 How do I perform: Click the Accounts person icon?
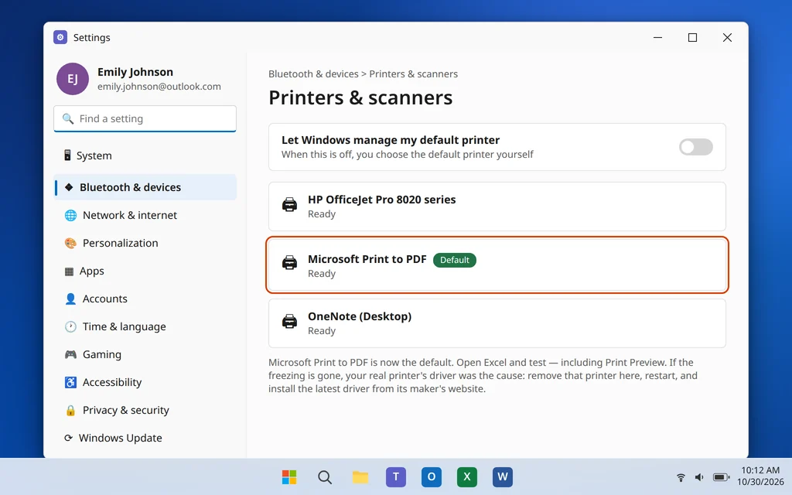click(70, 299)
